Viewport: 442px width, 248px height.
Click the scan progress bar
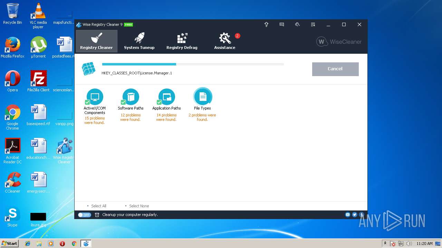click(193, 64)
